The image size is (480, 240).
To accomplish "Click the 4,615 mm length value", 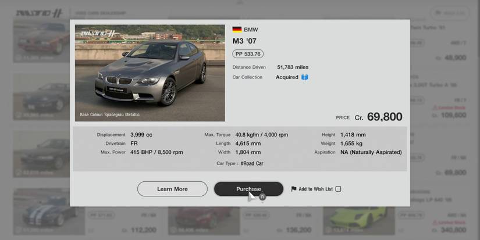I will pos(248,144).
